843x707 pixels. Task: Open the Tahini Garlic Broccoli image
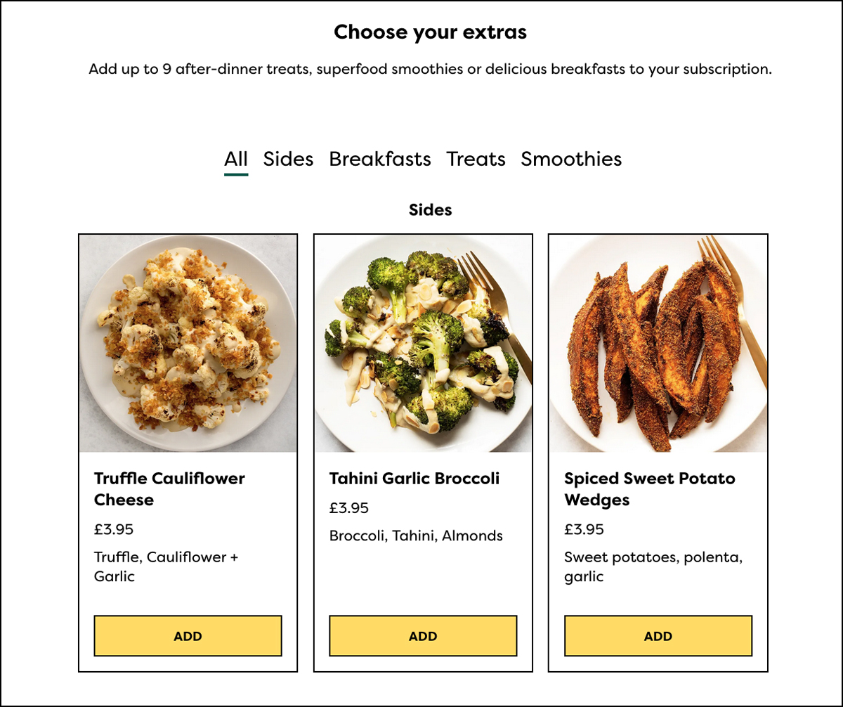coord(423,344)
